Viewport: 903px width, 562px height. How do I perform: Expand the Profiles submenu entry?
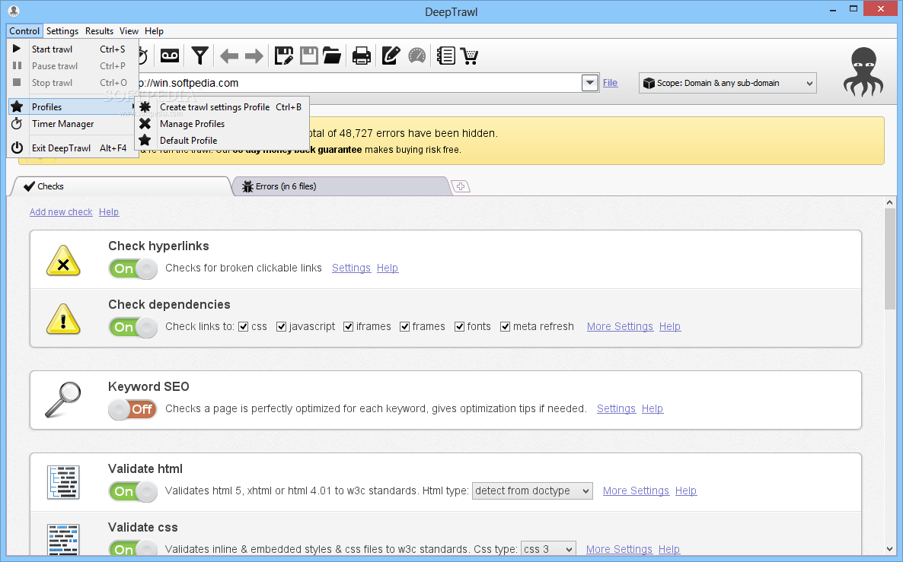tap(72, 107)
